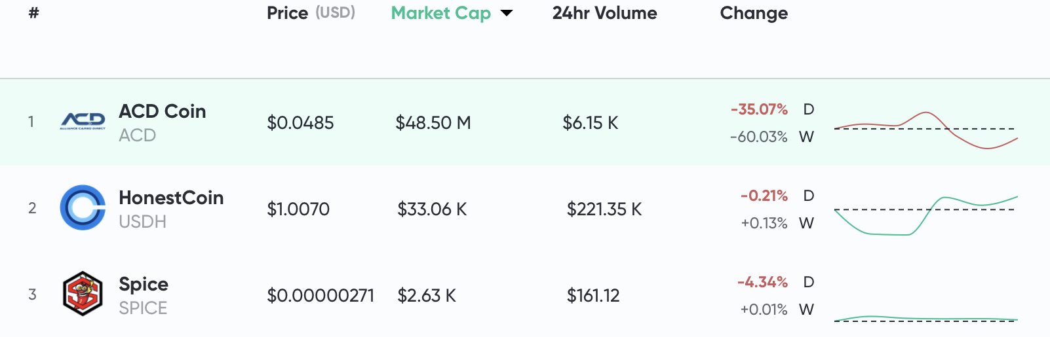Open the HonestCoin green sparkline chart

click(925, 215)
